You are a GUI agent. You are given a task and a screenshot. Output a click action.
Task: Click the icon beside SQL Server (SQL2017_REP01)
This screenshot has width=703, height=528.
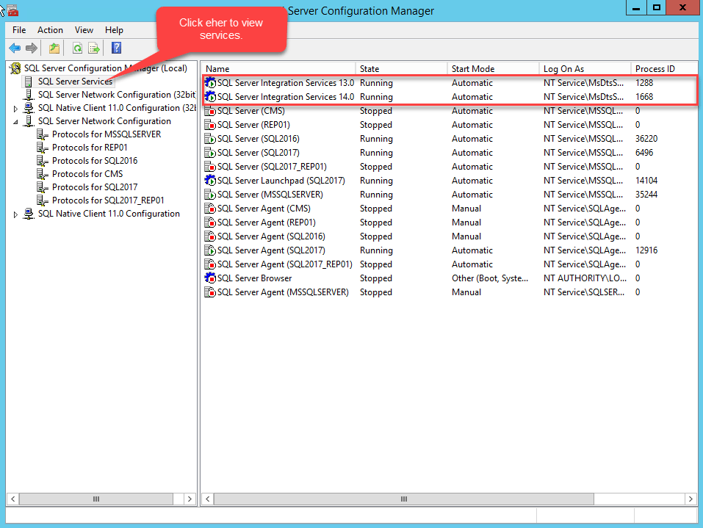(x=210, y=167)
